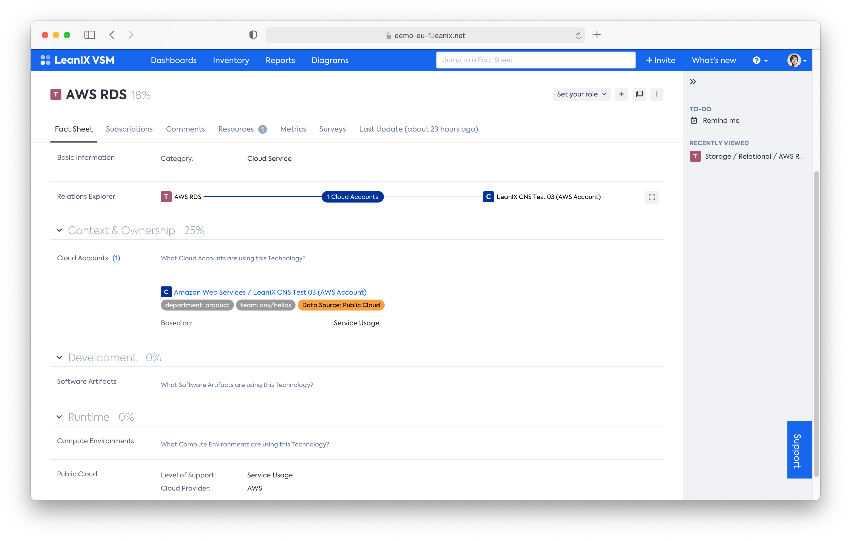
Task: Switch to the Metrics tab
Action: 293,129
